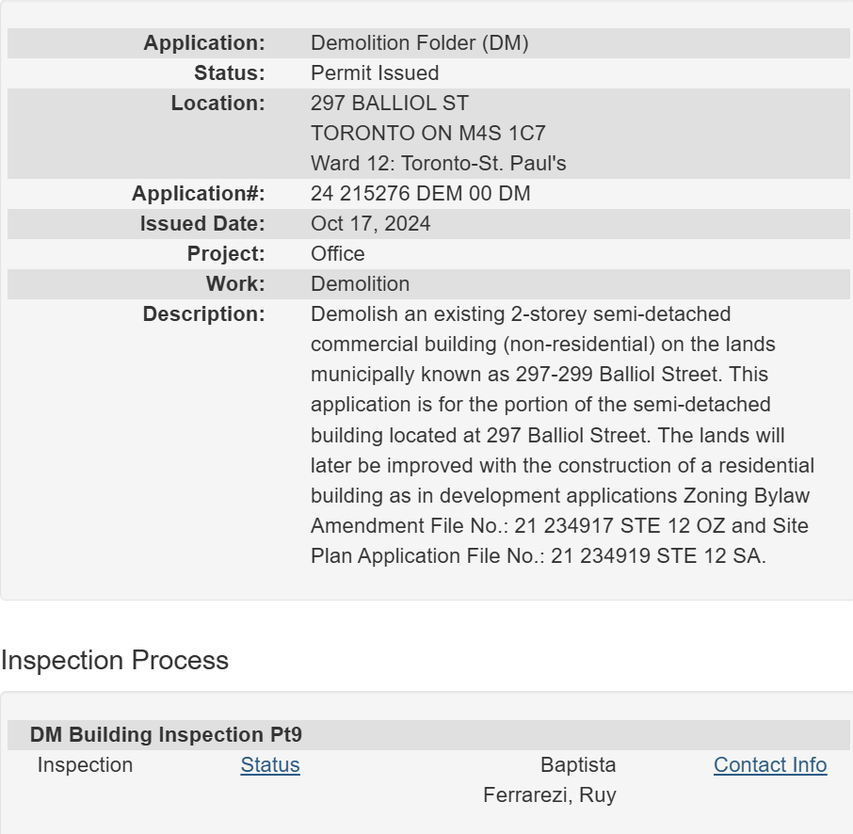The width and height of the screenshot is (853, 834).
Task: Click the TORONTO ON M4S 1C7 line
Action: point(427,134)
